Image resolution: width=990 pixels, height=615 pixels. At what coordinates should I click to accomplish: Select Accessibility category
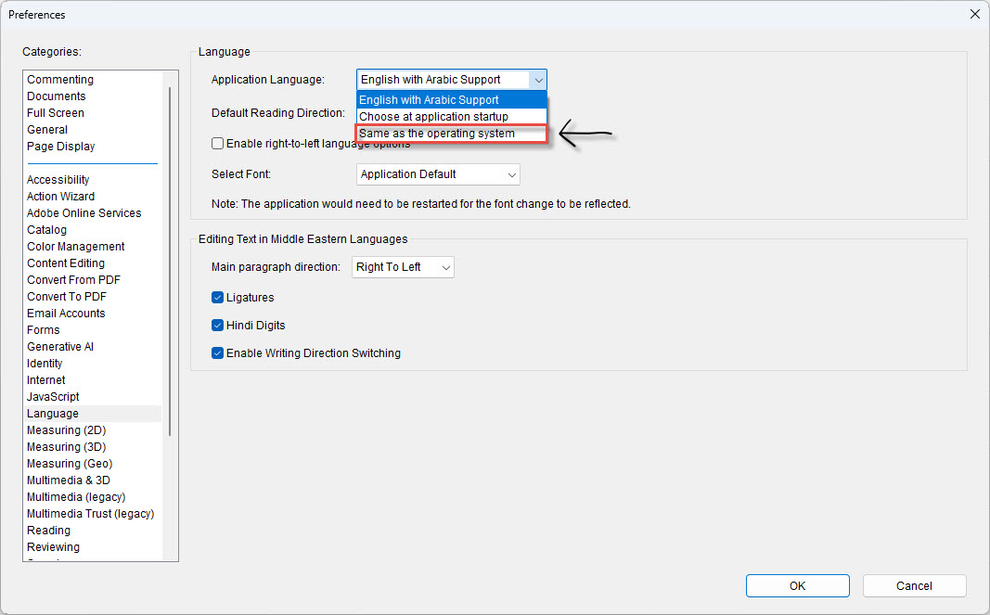(x=58, y=180)
